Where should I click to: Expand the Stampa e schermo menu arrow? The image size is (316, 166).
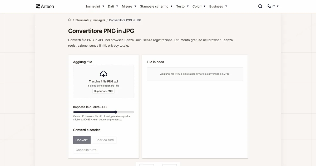pos(171,6)
